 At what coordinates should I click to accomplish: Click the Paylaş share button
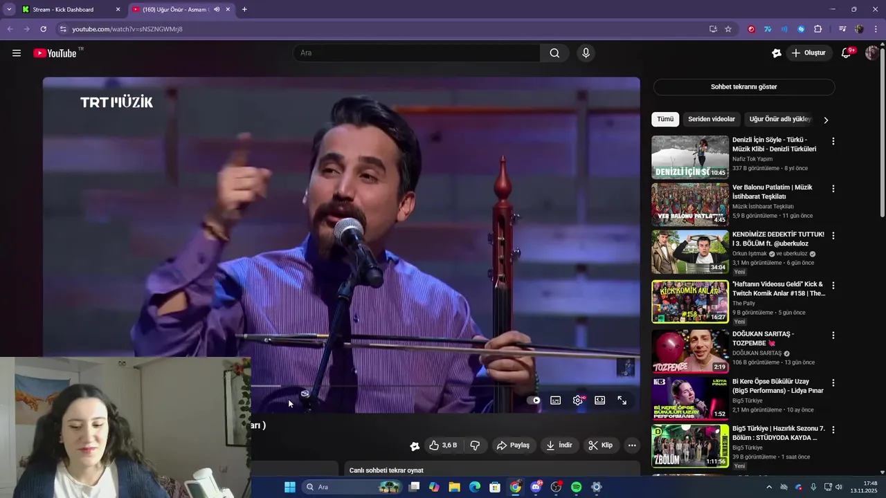513,445
